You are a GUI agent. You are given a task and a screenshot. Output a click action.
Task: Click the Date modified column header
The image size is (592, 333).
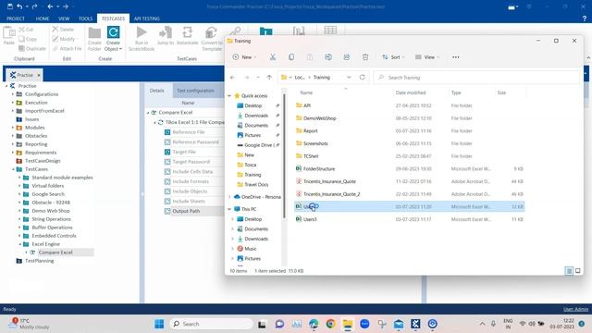[x=411, y=92]
